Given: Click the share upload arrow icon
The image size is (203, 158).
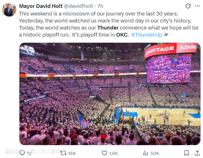Looking at the screenshot, I should 197,153.
